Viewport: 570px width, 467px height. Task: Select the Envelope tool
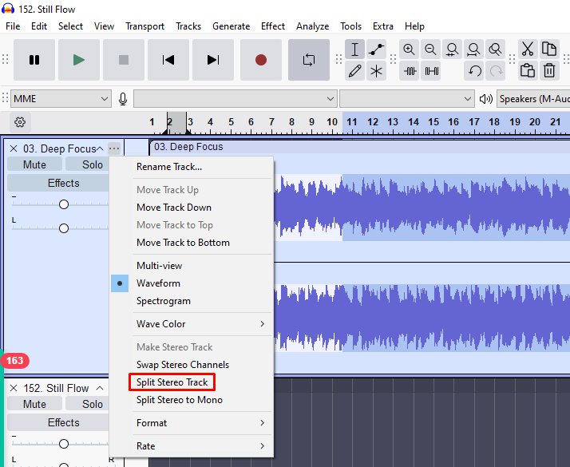(x=376, y=49)
